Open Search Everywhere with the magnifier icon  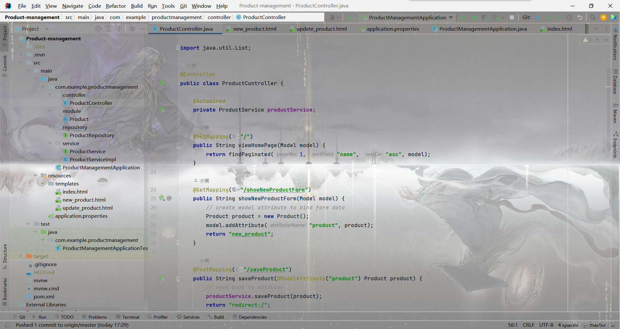point(593,17)
